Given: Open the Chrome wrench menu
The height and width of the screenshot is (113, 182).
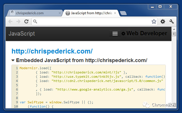Looking at the screenshot, I should (171, 22).
